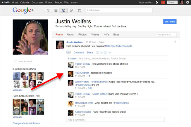Share post via Facebook icon

coord(98,53)
